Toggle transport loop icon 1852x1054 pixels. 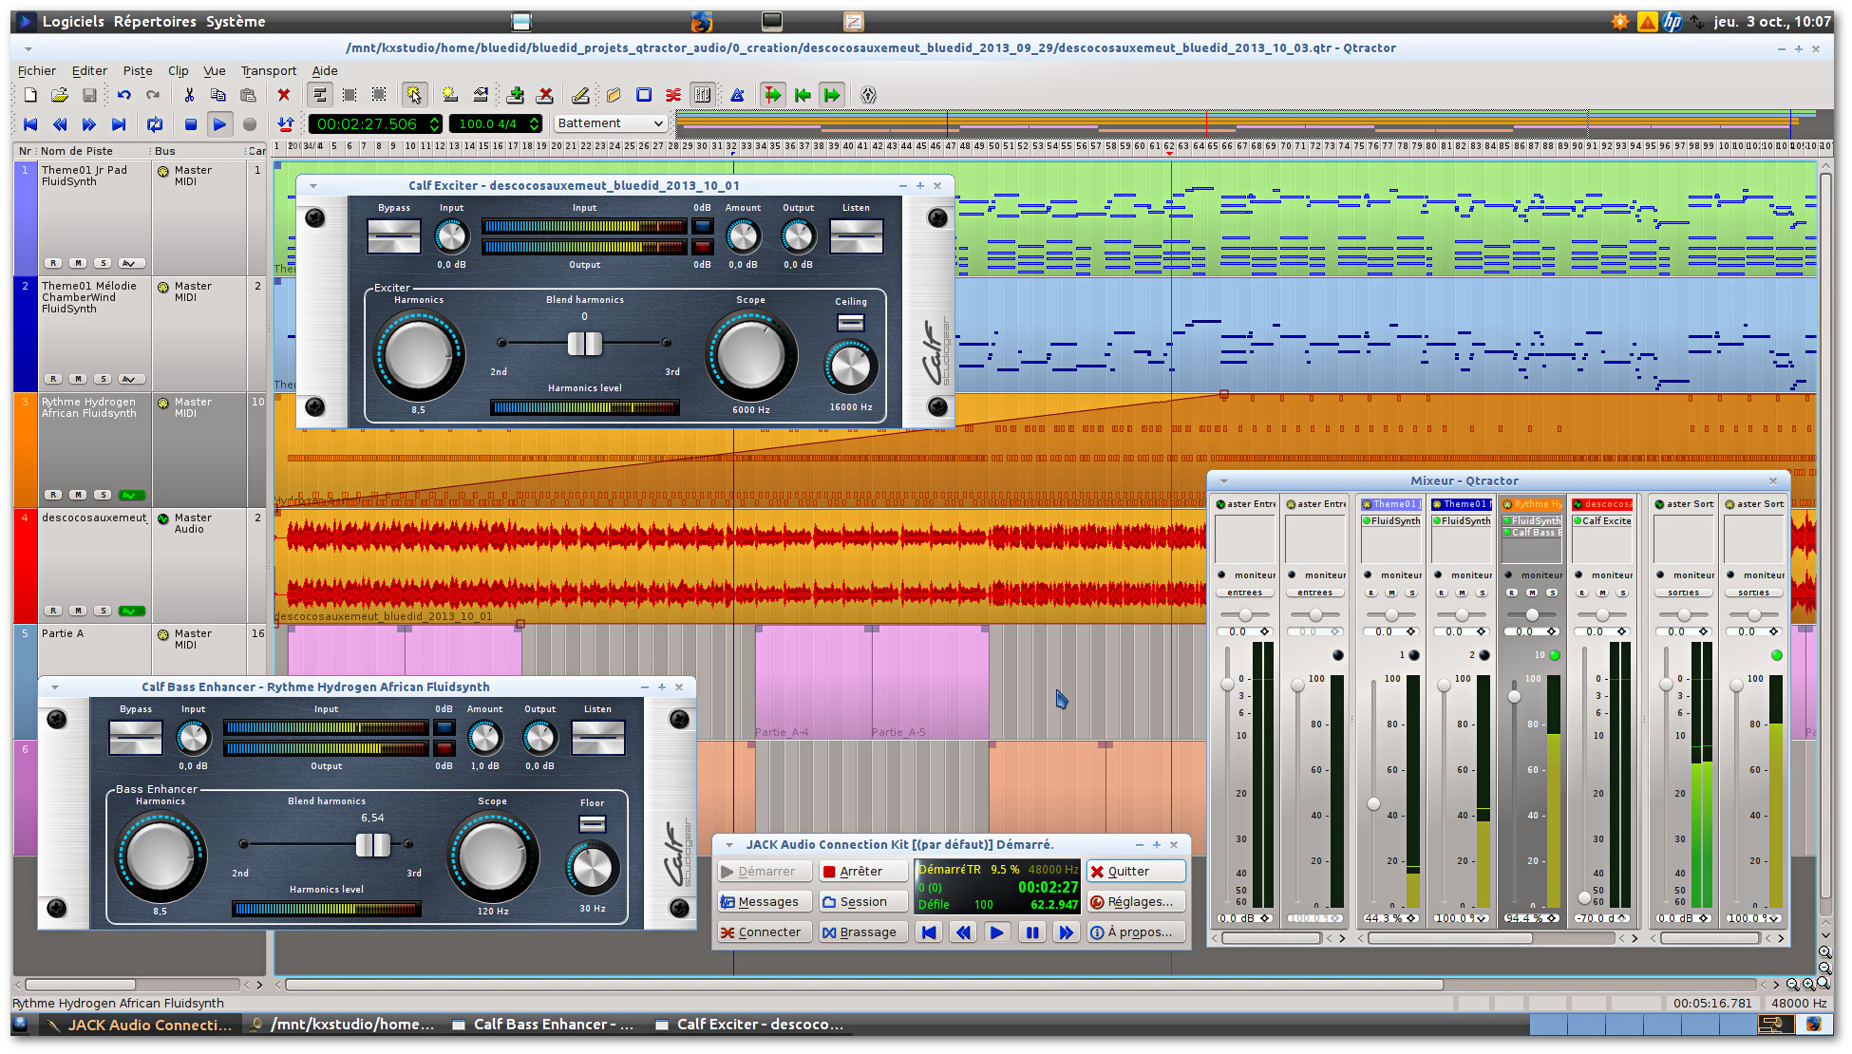click(155, 124)
